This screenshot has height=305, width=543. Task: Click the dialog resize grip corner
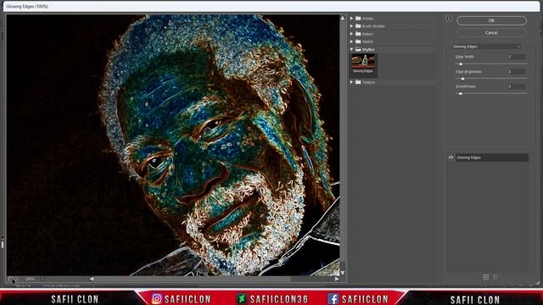click(x=538, y=283)
